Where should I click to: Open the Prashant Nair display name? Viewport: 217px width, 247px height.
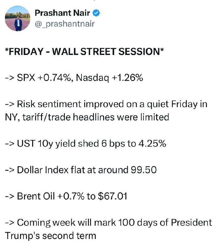62,13
